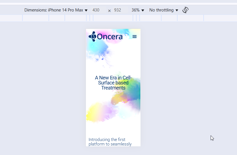Click the Oncera brand name text
Image resolution: width=237 pixels, height=155 pixels.
pos(110,37)
